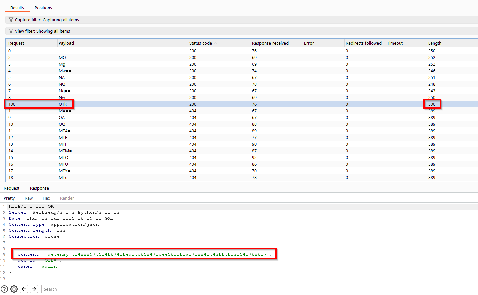The image size is (478, 295).
Task: Sort by the Timeout column header
Action: 406,43
